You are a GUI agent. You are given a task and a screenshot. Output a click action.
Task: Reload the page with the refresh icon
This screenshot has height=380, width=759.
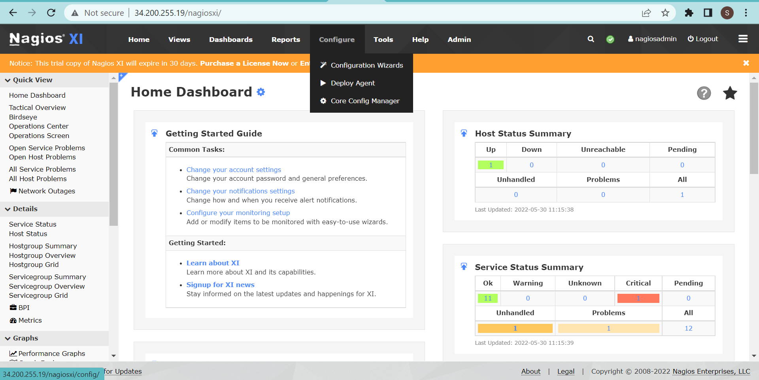(51, 13)
